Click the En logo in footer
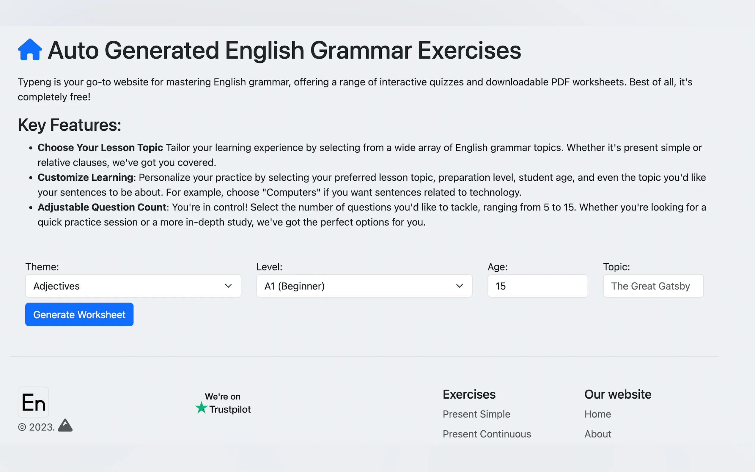 (x=33, y=402)
